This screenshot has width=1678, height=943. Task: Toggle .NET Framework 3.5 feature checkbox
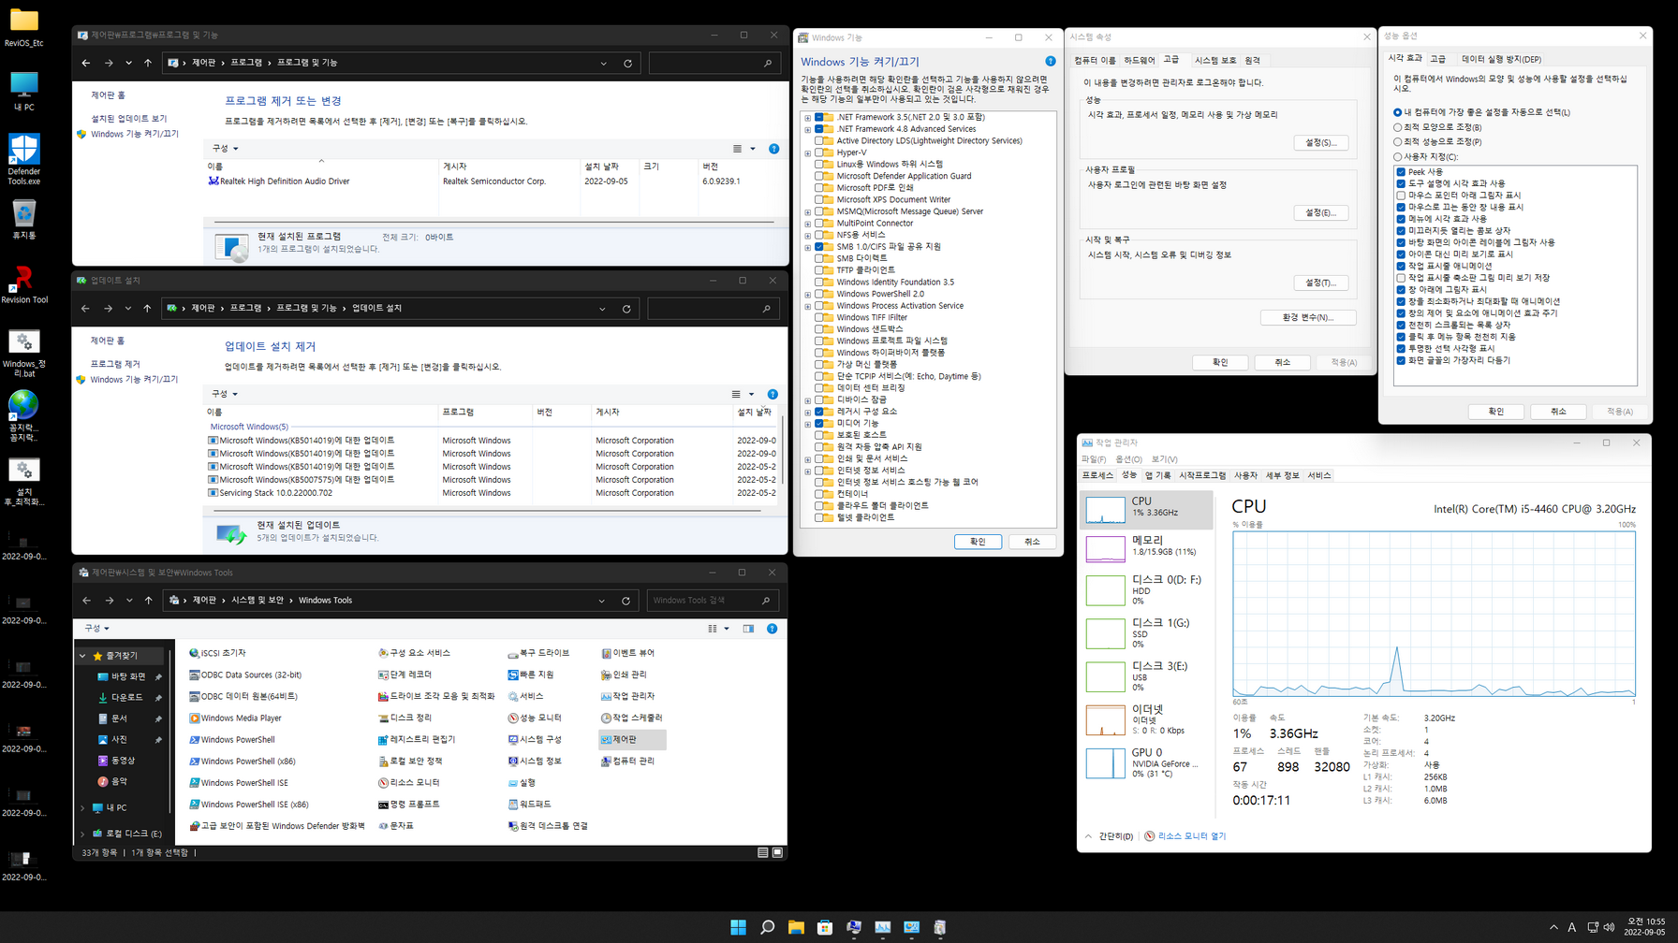[819, 117]
